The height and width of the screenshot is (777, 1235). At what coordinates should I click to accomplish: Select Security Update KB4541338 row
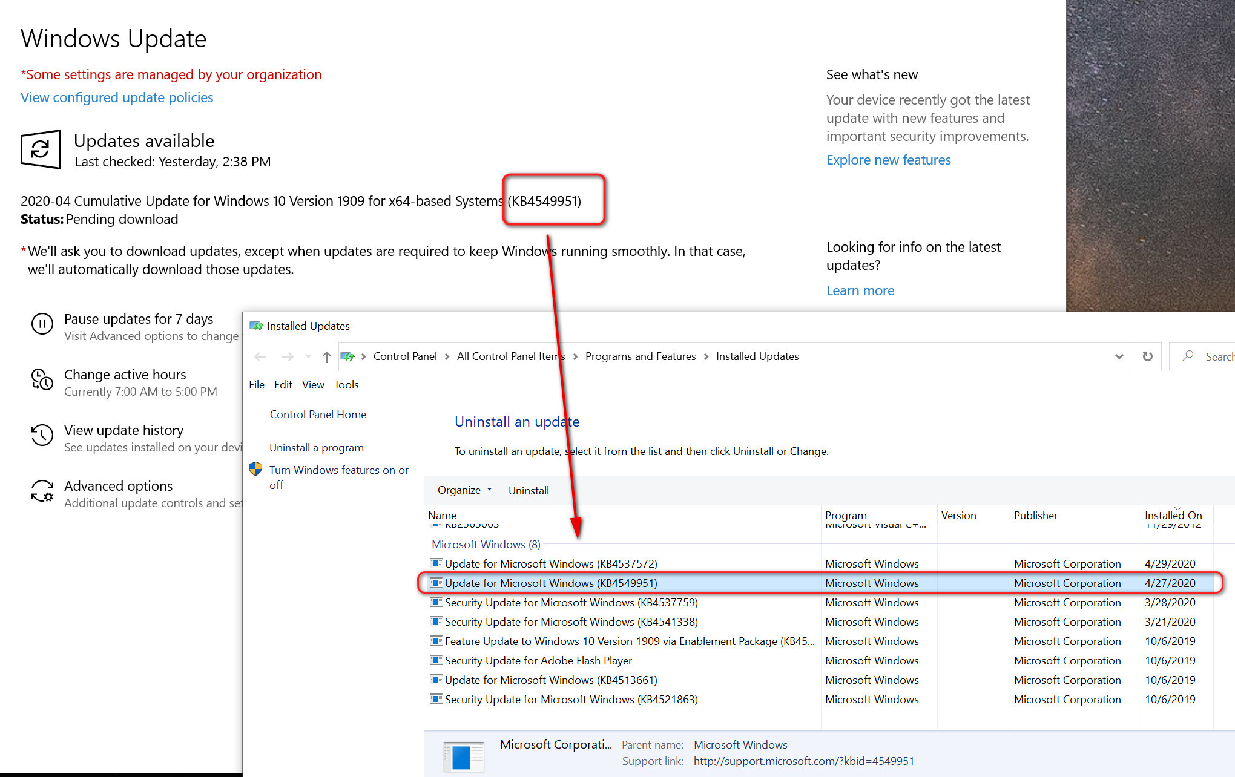tap(571, 622)
